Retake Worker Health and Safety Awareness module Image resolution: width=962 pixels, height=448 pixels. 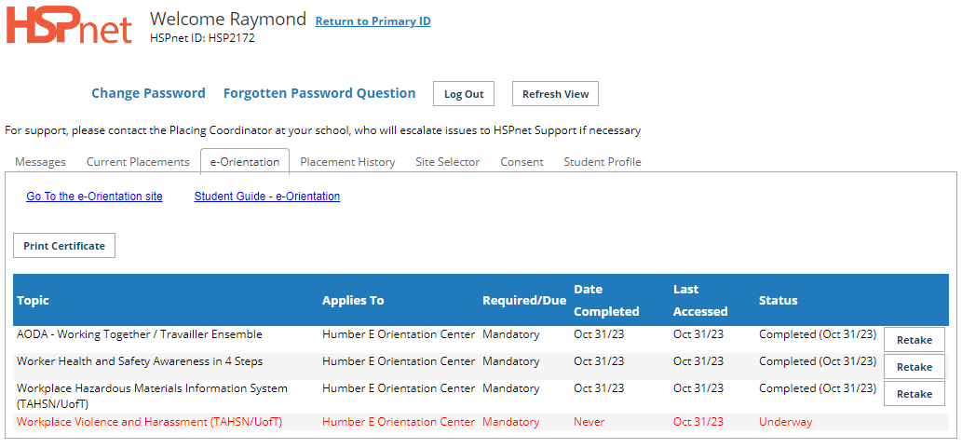[915, 367]
